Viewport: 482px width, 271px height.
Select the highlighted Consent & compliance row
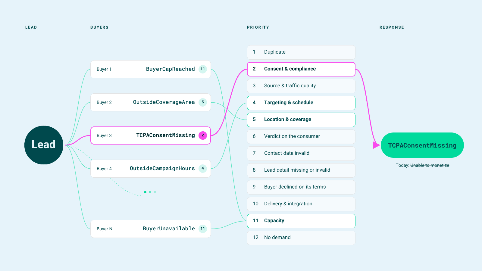coord(301,69)
